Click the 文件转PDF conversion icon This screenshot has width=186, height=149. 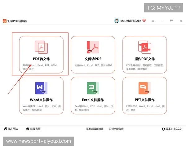pyautogui.click(x=93, y=47)
